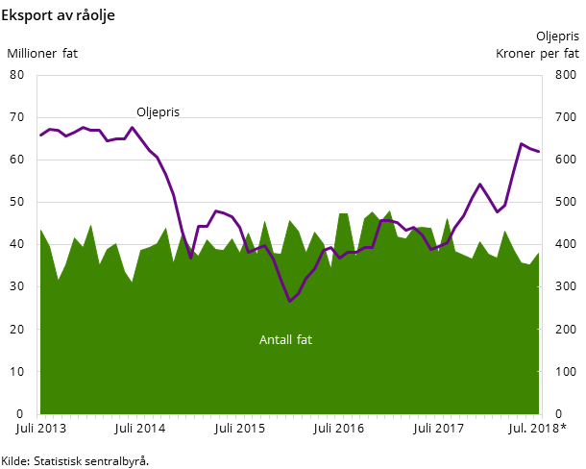Click the right edge of the green area's top
Image resolution: width=586 pixels, height=469 pixels.
539,254
